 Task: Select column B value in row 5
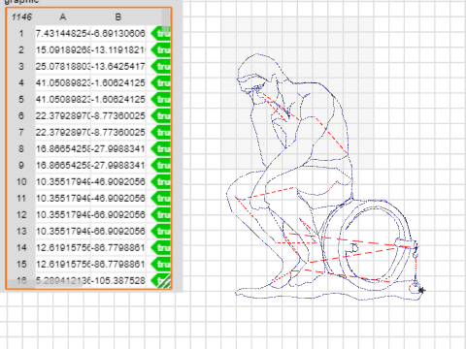[118, 99]
